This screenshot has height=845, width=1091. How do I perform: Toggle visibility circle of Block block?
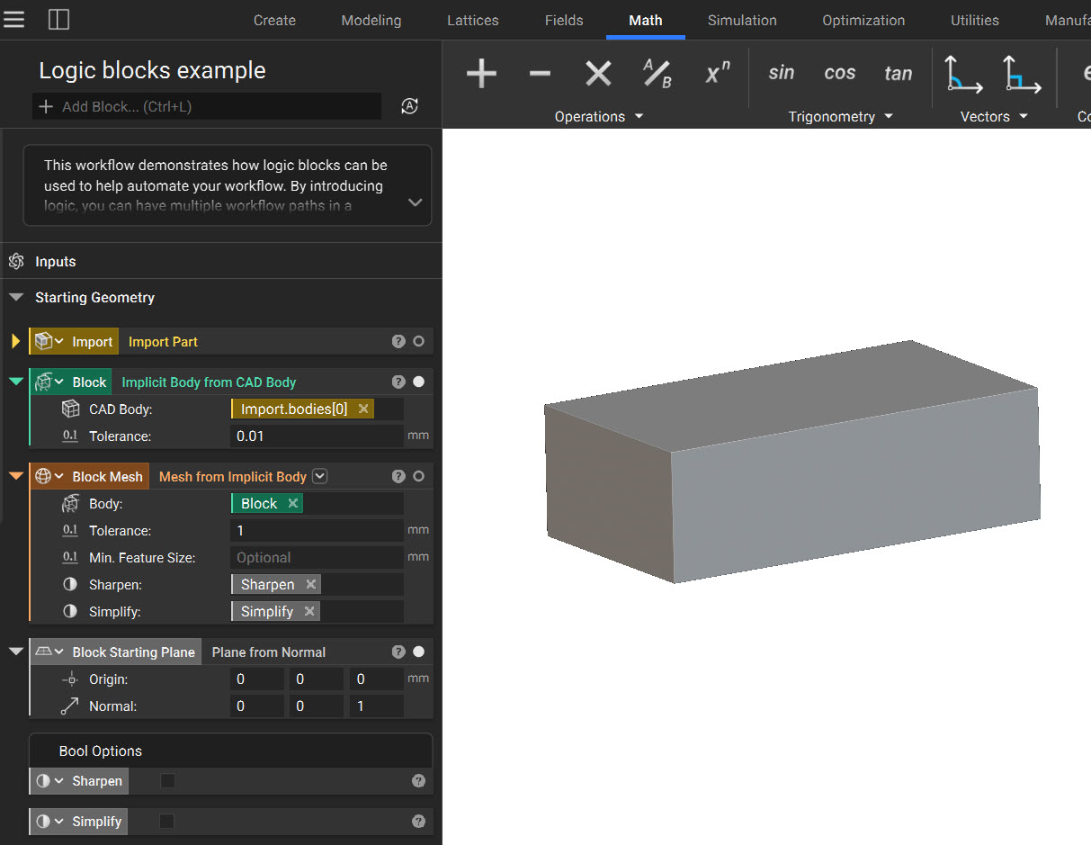click(x=418, y=382)
